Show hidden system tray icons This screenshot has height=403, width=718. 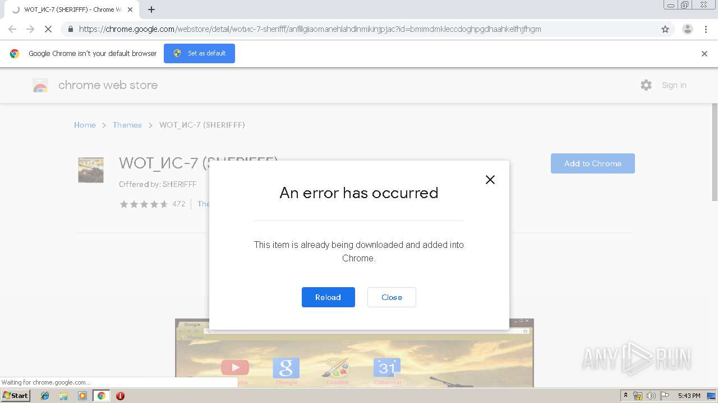point(625,396)
